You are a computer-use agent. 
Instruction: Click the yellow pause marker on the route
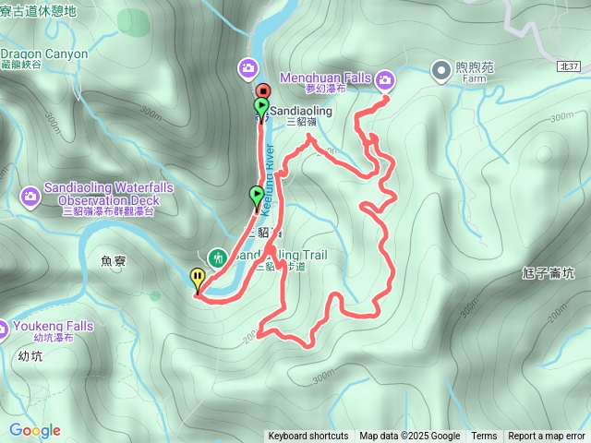point(198,280)
